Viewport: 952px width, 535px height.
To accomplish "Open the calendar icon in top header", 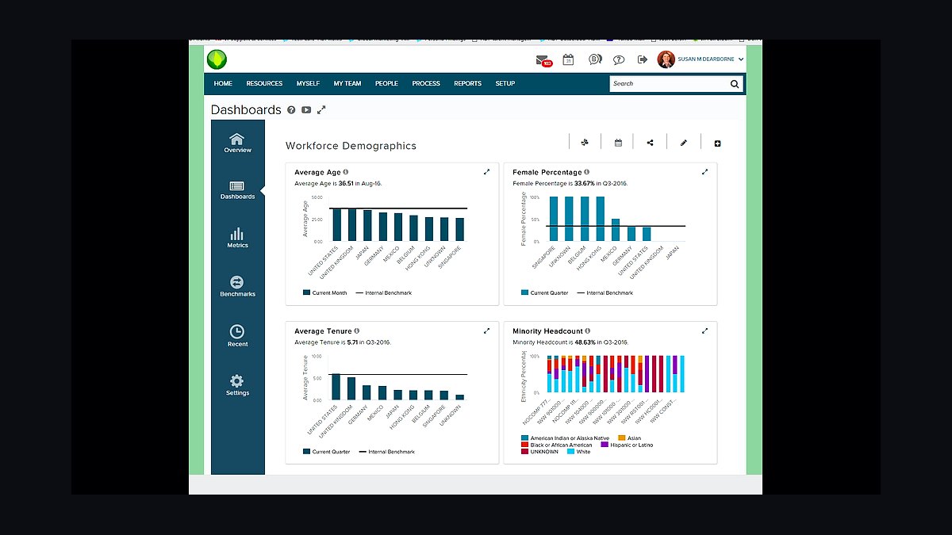I will tap(568, 59).
